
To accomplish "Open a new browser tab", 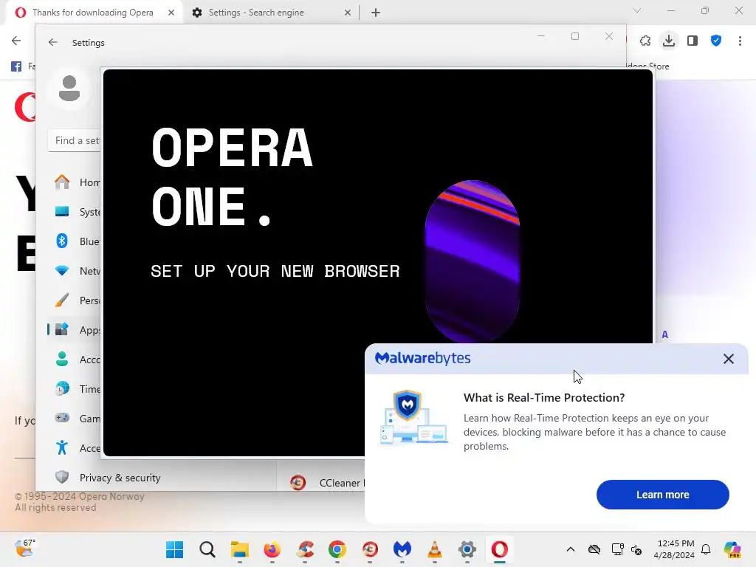I will tap(376, 13).
